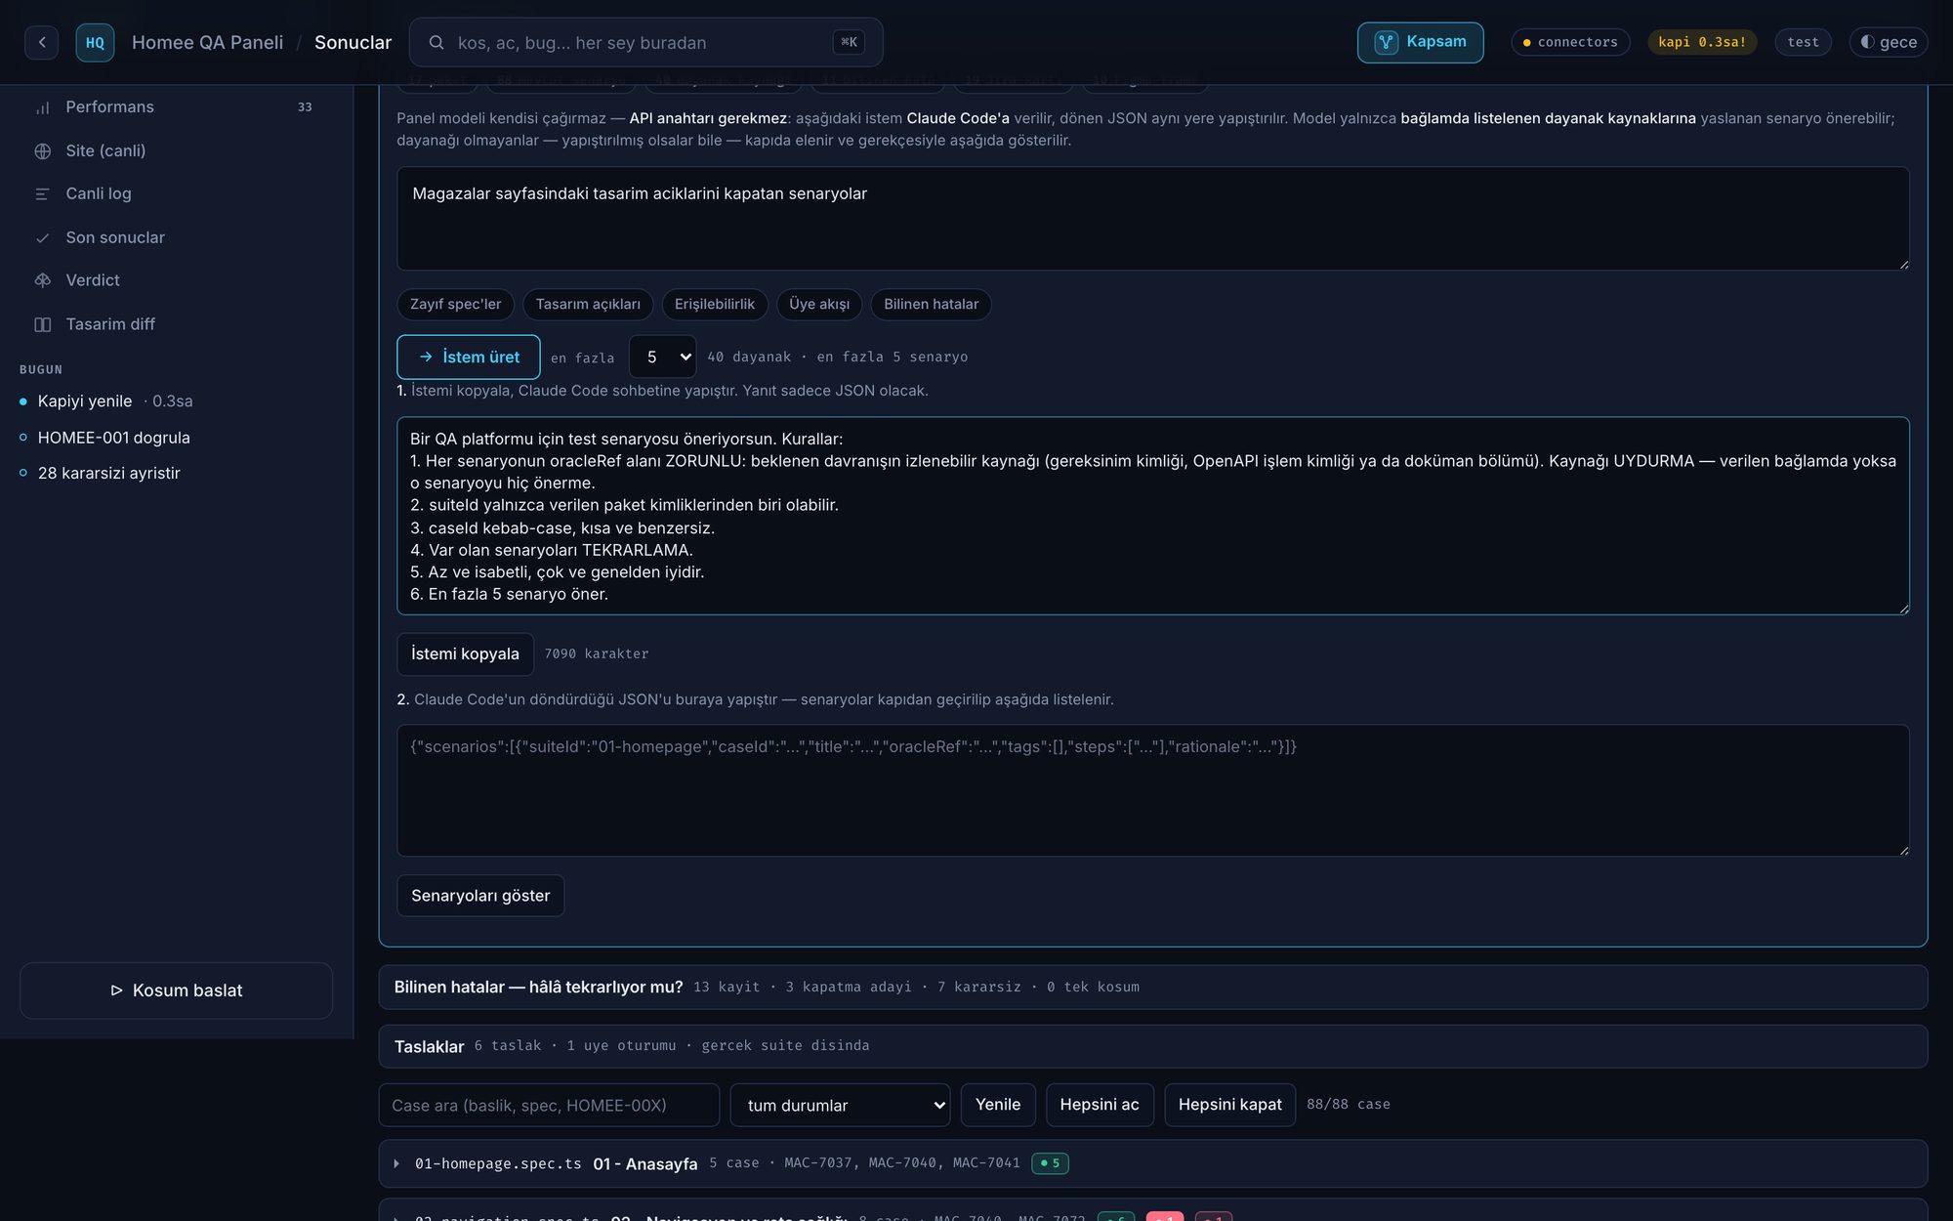Open the max scenario count dropdown

click(x=662, y=357)
